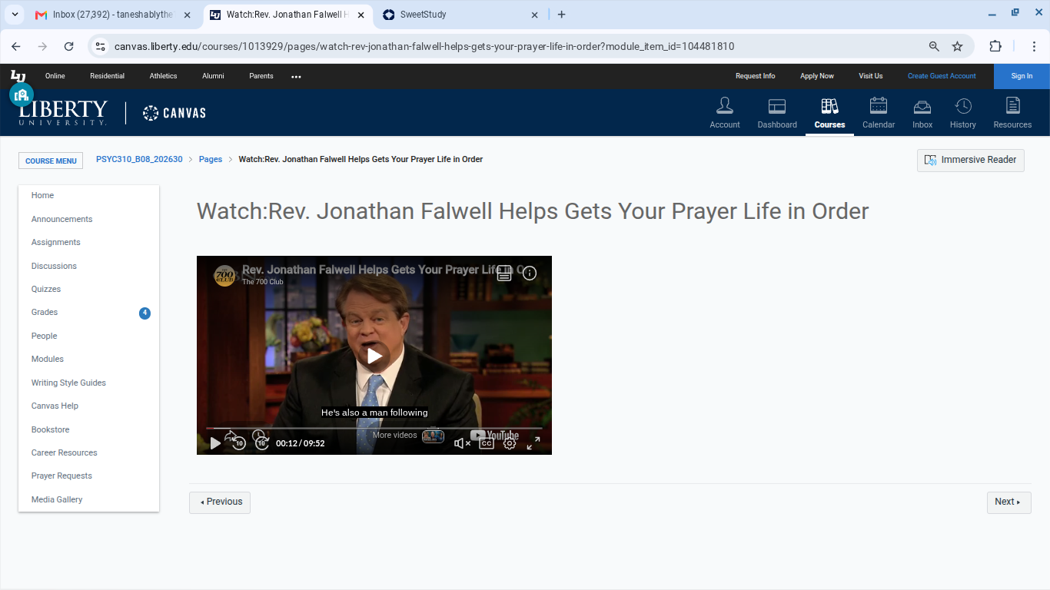Reload the page

pos(68,46)
